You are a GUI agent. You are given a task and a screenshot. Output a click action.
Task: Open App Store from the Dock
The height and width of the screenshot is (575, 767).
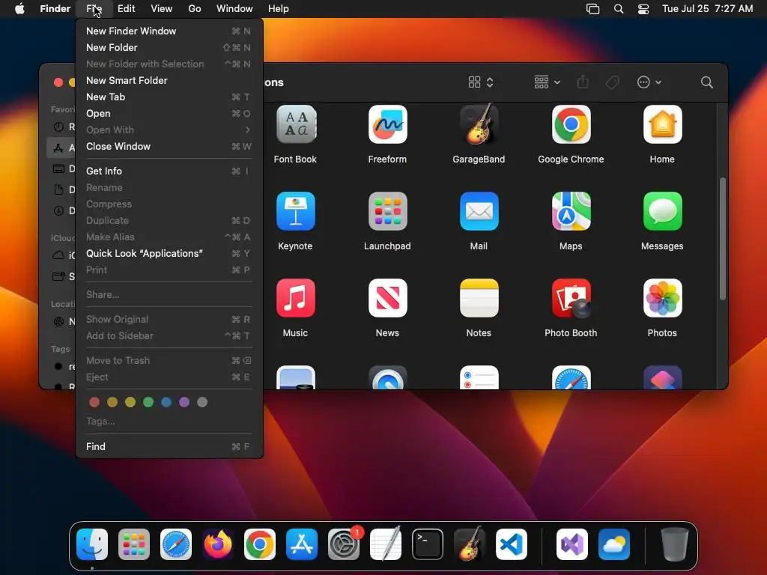click(x=301, y=544)
